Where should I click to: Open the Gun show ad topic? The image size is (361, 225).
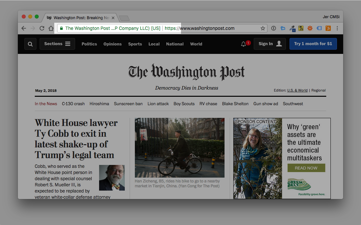(x=266, y=104)
